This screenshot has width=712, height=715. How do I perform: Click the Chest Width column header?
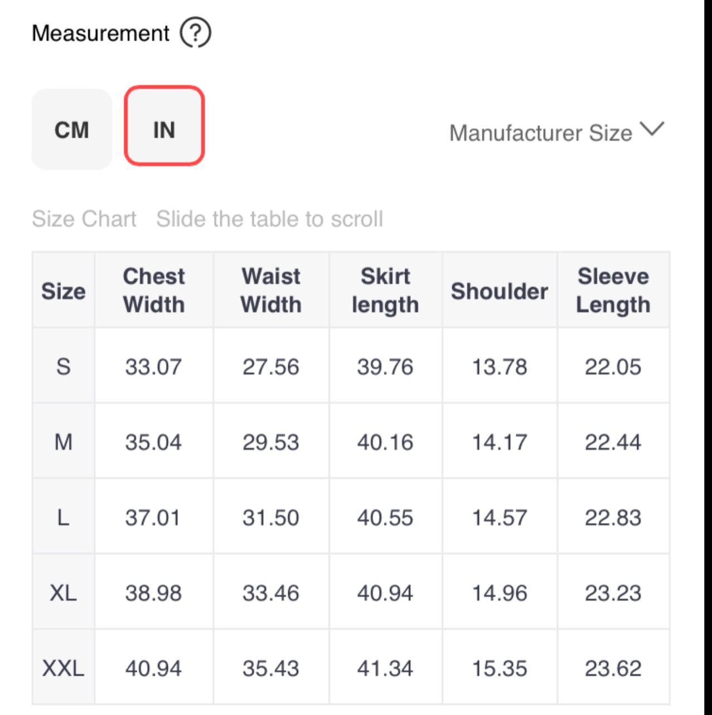(x=154, y=290)
